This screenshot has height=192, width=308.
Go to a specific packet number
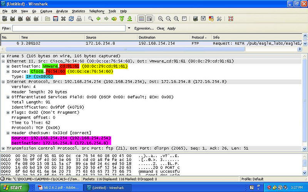pyautogui.click(x=114, y=19)
